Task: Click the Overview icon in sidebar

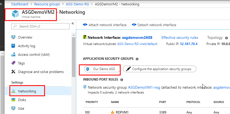Action: click(13, 37)
